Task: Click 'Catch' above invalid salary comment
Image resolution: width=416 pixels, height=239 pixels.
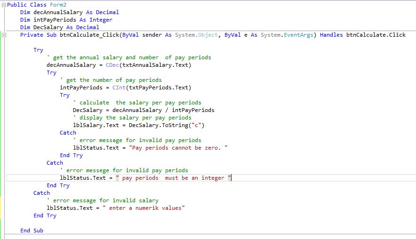Action: coord(42,193)
